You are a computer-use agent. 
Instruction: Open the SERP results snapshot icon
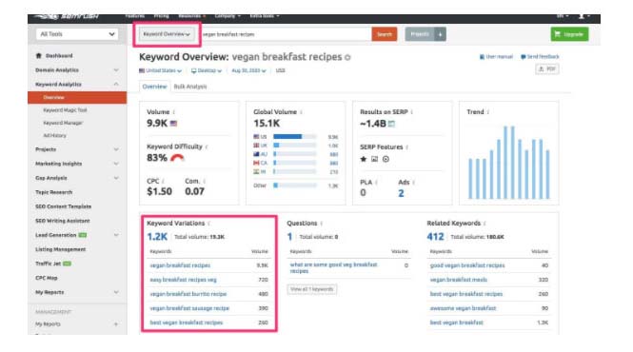tap(391, 124)
